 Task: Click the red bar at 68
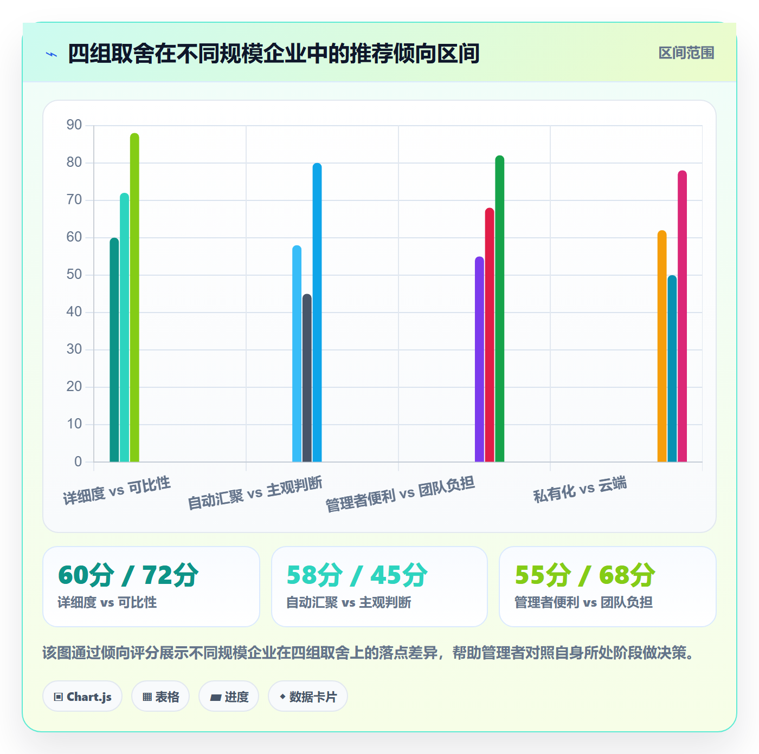pyautogui.click(x=490, y=335)
